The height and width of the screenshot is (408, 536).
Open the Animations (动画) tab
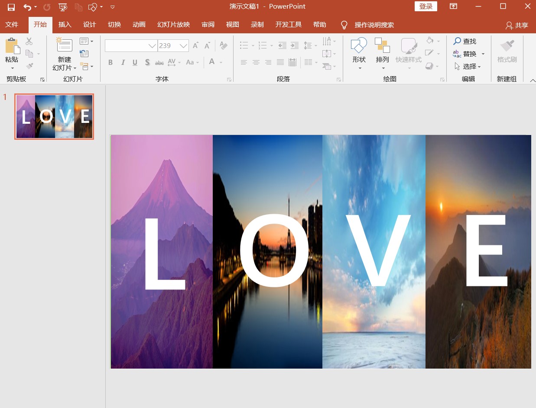[139, 25]
